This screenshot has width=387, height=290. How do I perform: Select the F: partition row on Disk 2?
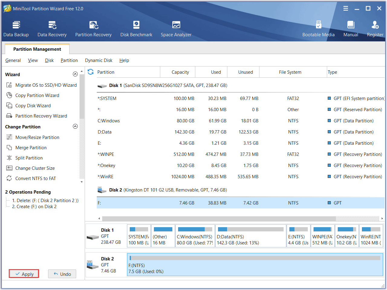[x=241, y=203]
